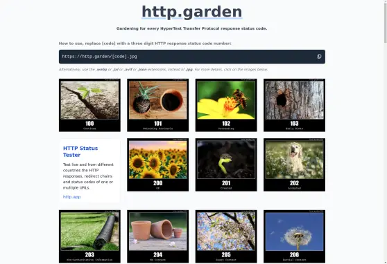
Task: Open the 205 Reset Content blossom image
Action: (x=226, y=236)
